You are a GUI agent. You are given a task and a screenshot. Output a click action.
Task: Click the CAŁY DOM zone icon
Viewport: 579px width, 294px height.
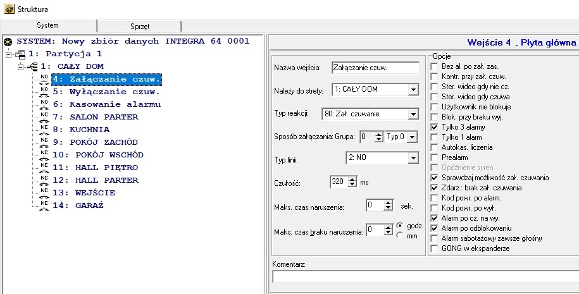32,67
